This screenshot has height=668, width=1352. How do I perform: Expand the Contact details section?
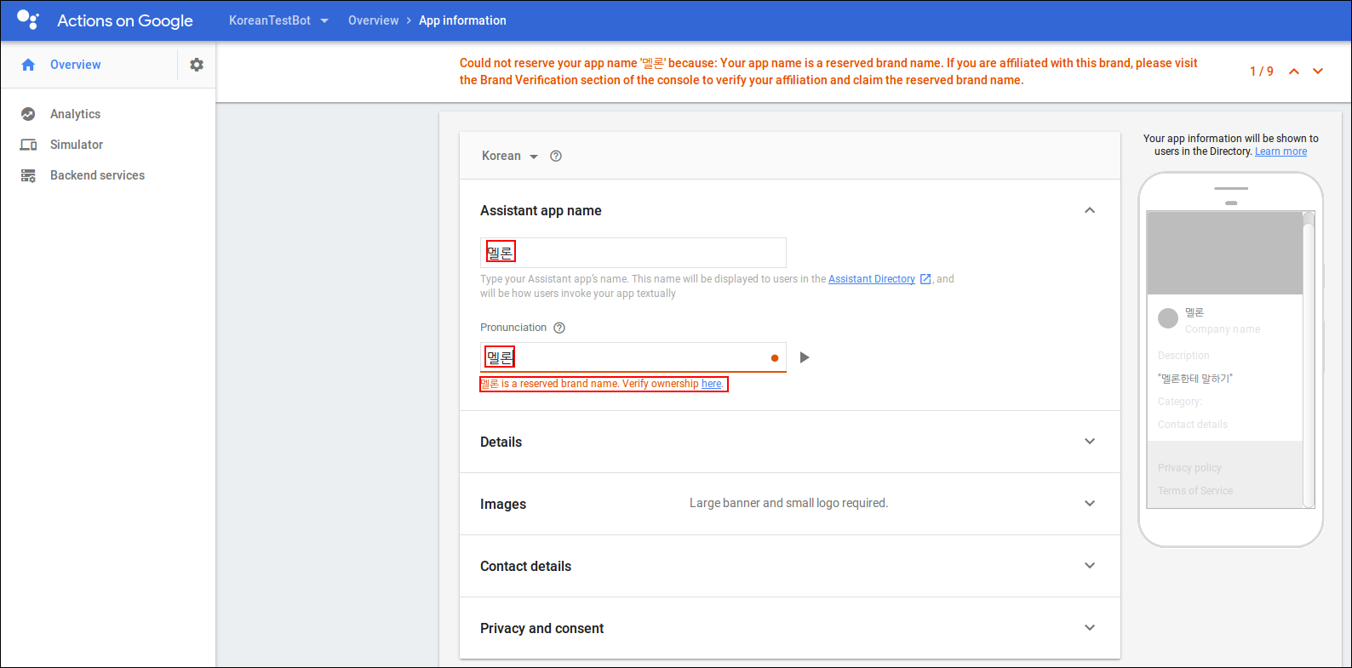tap(1090, 566)
